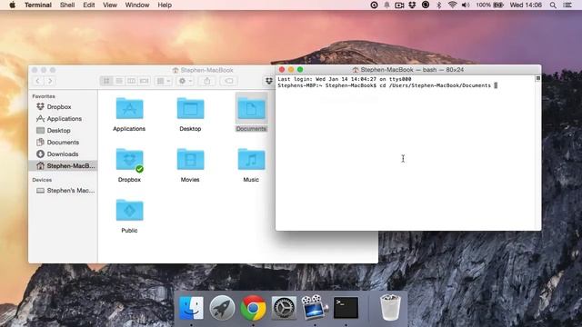Open the Terminal application menu
The width and height of the screenshot is (582, 327).
(x=38, y=5)
